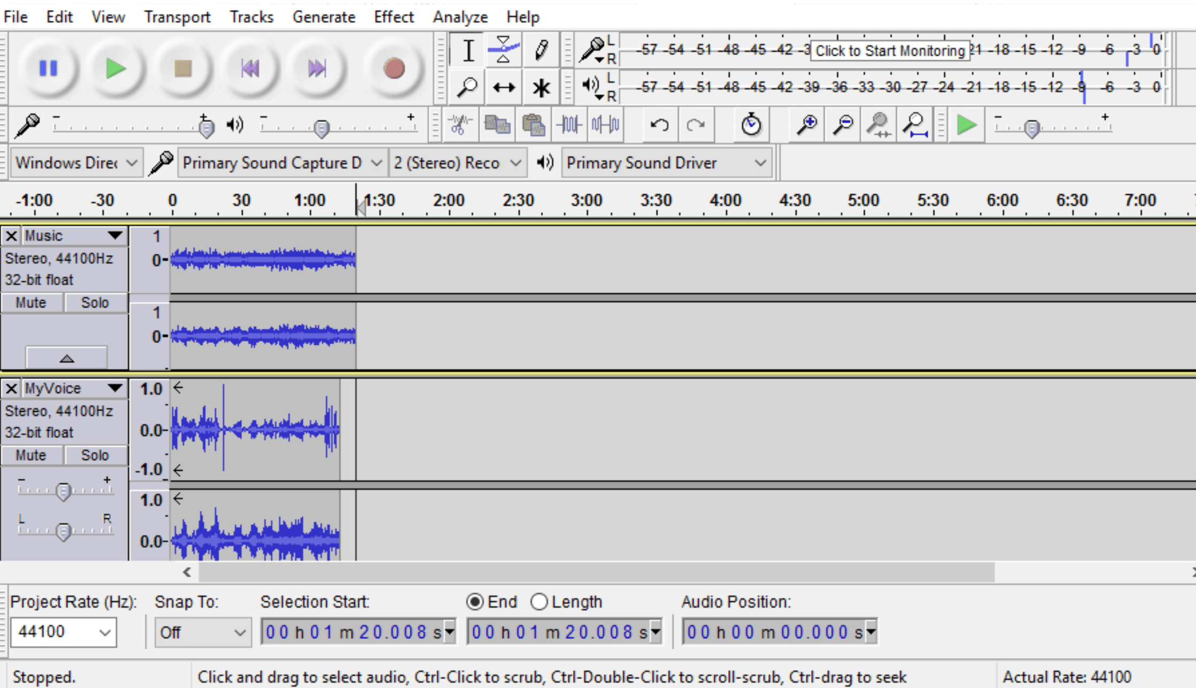
Task: Solo the MyVoice track
Action: [95, 455]
